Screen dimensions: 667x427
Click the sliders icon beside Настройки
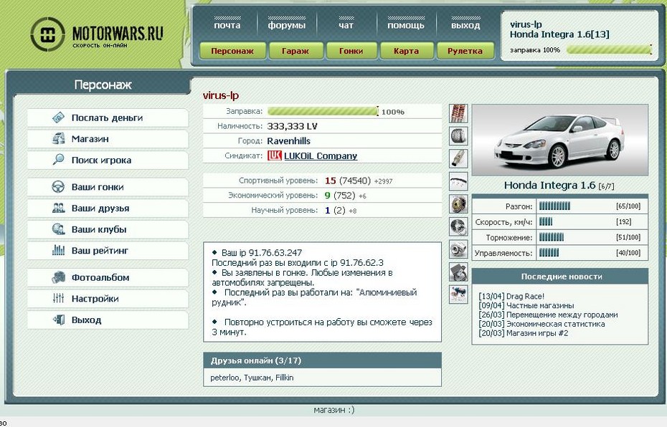[x=58, y=298]
